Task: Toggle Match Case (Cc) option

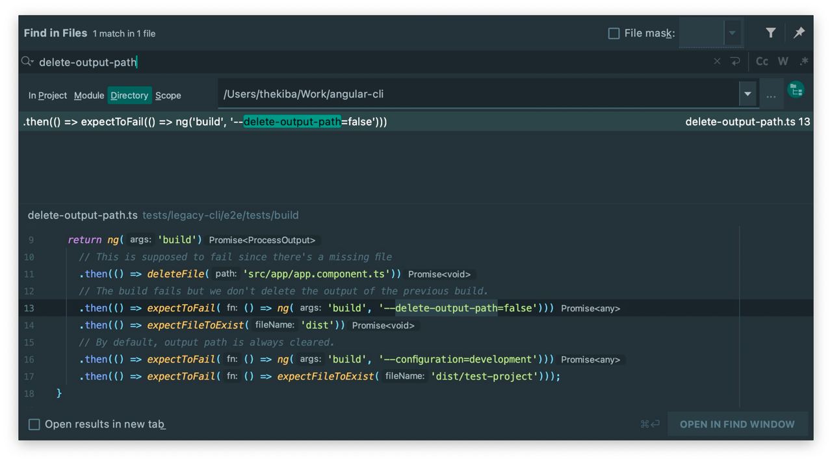Action: pyautogui.click(x=762, y=62)
